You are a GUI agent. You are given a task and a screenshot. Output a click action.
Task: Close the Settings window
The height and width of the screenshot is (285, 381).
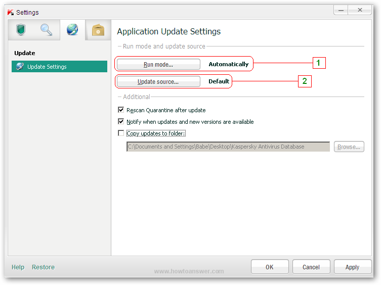(360, 10)
